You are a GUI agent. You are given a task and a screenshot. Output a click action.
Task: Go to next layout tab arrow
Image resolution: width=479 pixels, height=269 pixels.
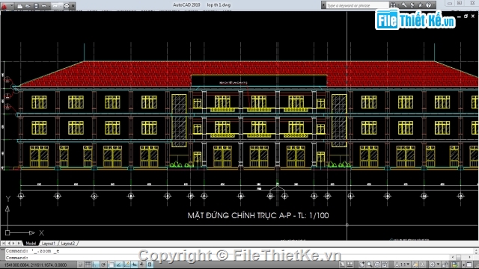tap(13, 244)
